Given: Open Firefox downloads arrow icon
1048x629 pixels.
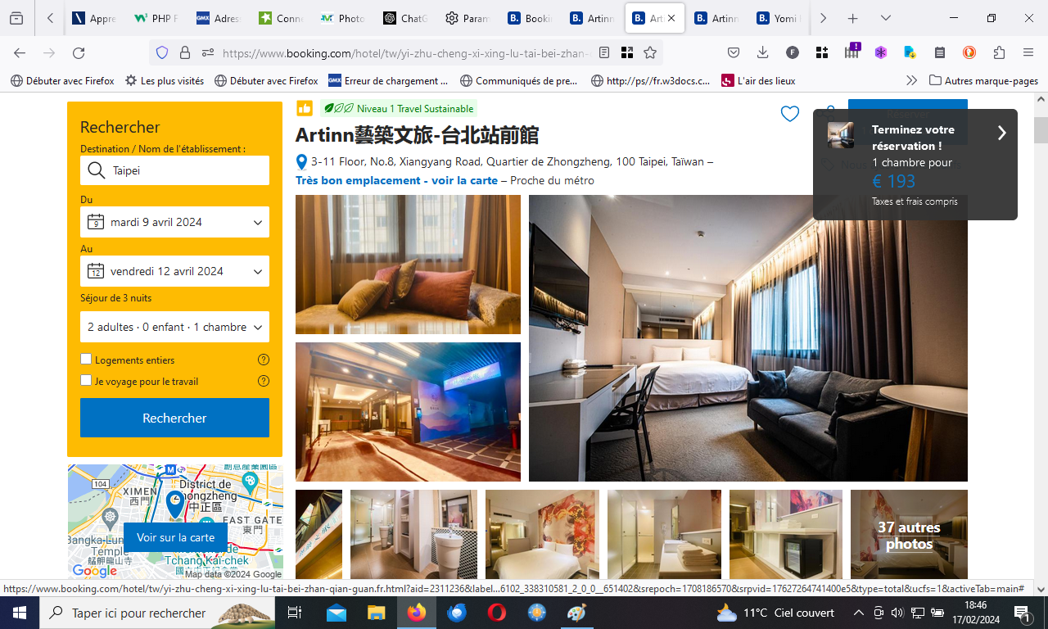Looking at the screenshot, I should pos(763,53).
